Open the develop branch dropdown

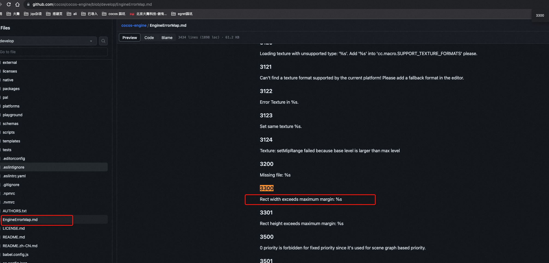[x=48, y=41]
